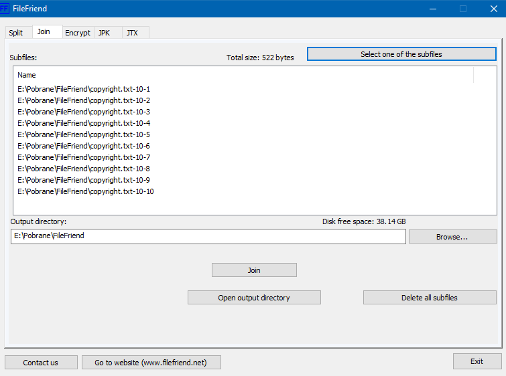Select subfile copyright.txt-10-3
Screen dimensions: 506x376
[x=84, y=112]
